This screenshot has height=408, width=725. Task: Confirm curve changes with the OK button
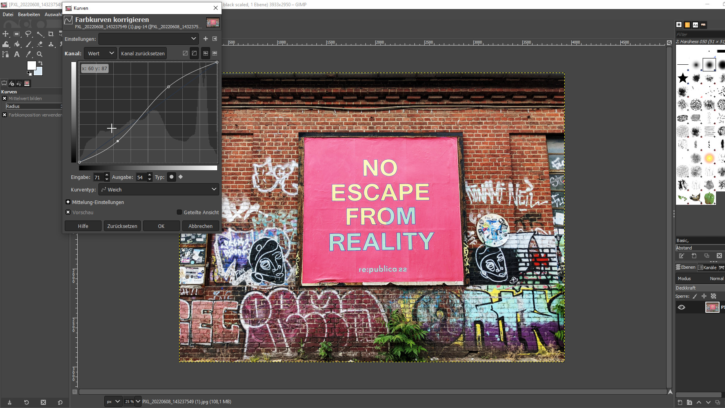tap(161, 226)
